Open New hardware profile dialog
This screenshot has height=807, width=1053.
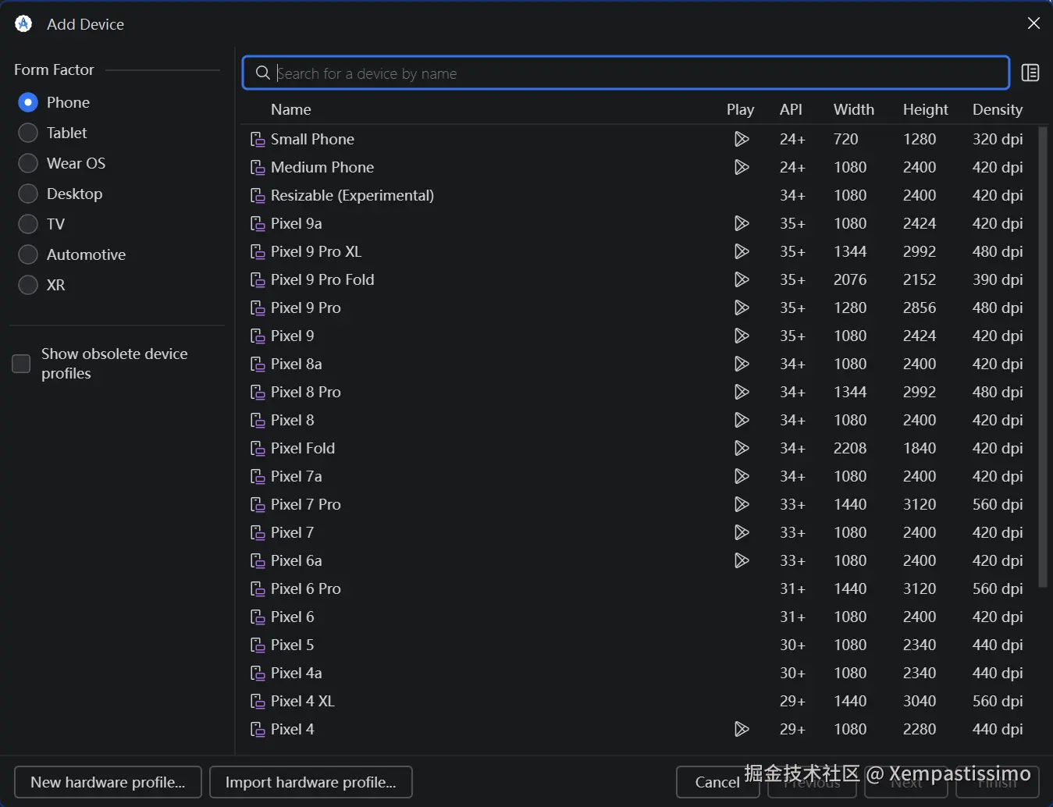pos(108,782)
